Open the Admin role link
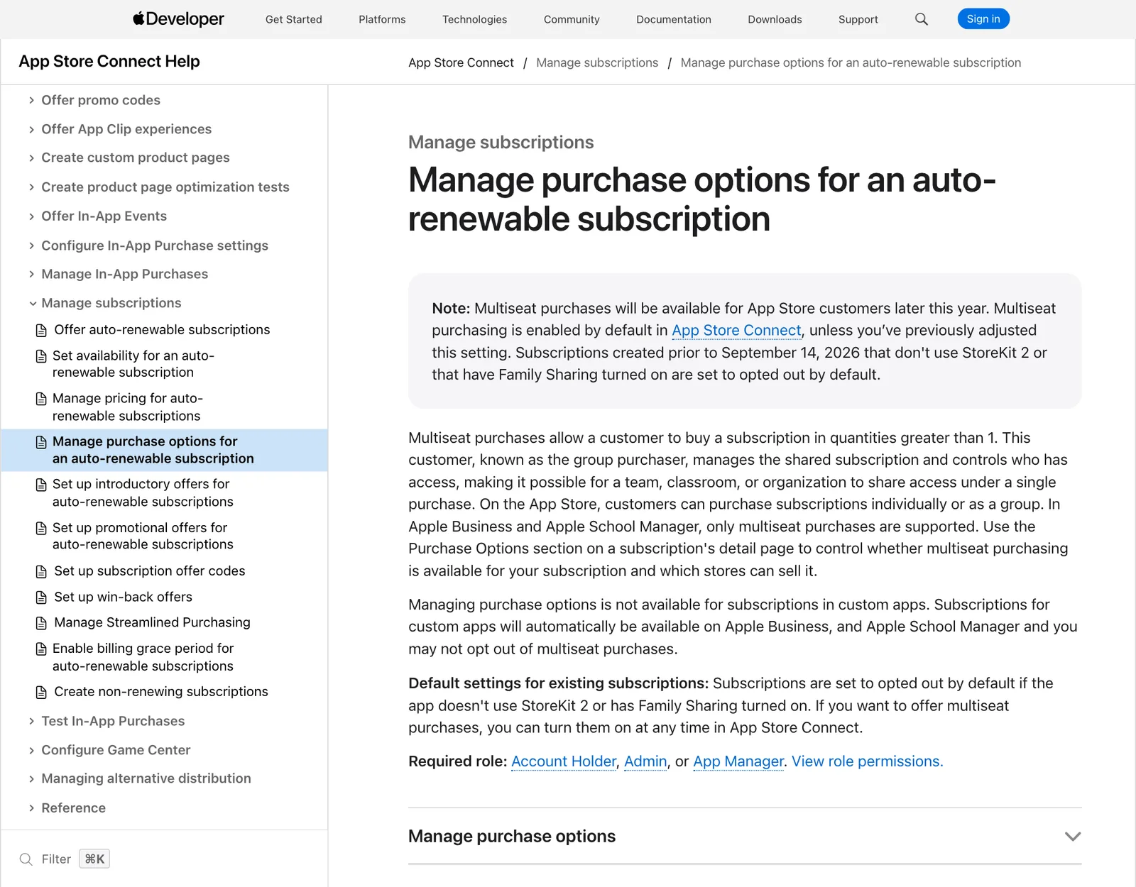The image size is (1136, 887). pyautogui.click(x=645, y=761)
